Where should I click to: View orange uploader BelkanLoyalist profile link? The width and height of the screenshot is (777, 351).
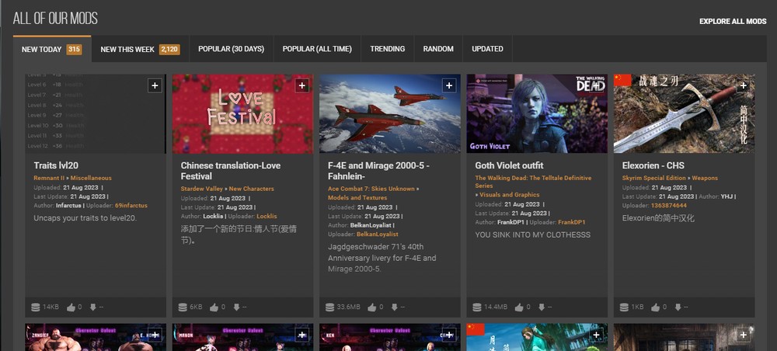(x=378, y=235)
